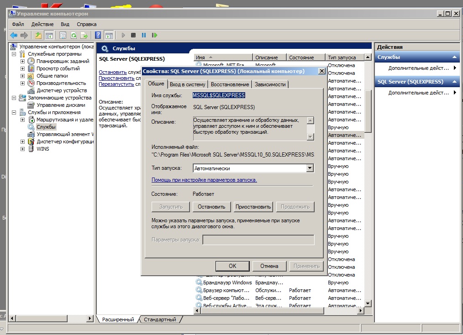Click the Restart service toolbar icon
Image resolution: width=463 pixels, height=335 pixels.
click(x=154, y=36)
